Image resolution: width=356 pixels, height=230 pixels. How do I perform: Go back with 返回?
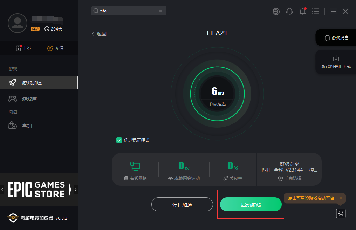[x=99, y=34]
